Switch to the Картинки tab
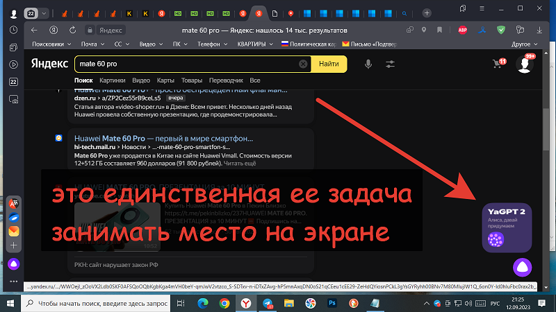 pyautogui.click(x=113, y=80)
